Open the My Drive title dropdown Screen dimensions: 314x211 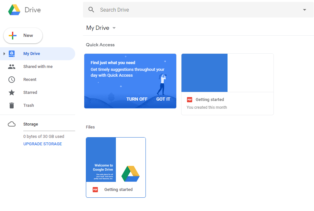[114, 28]
